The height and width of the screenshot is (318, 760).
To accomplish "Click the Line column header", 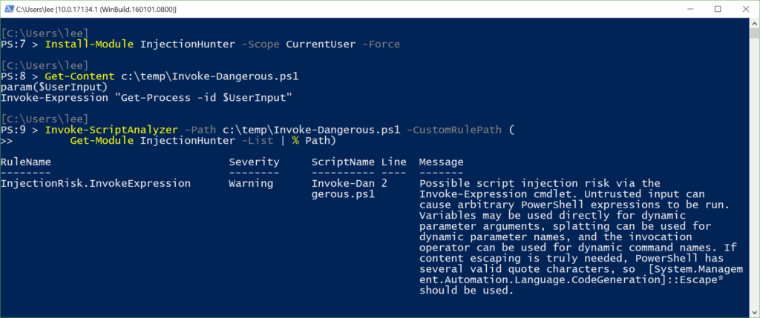I will (x=393, y=162).
